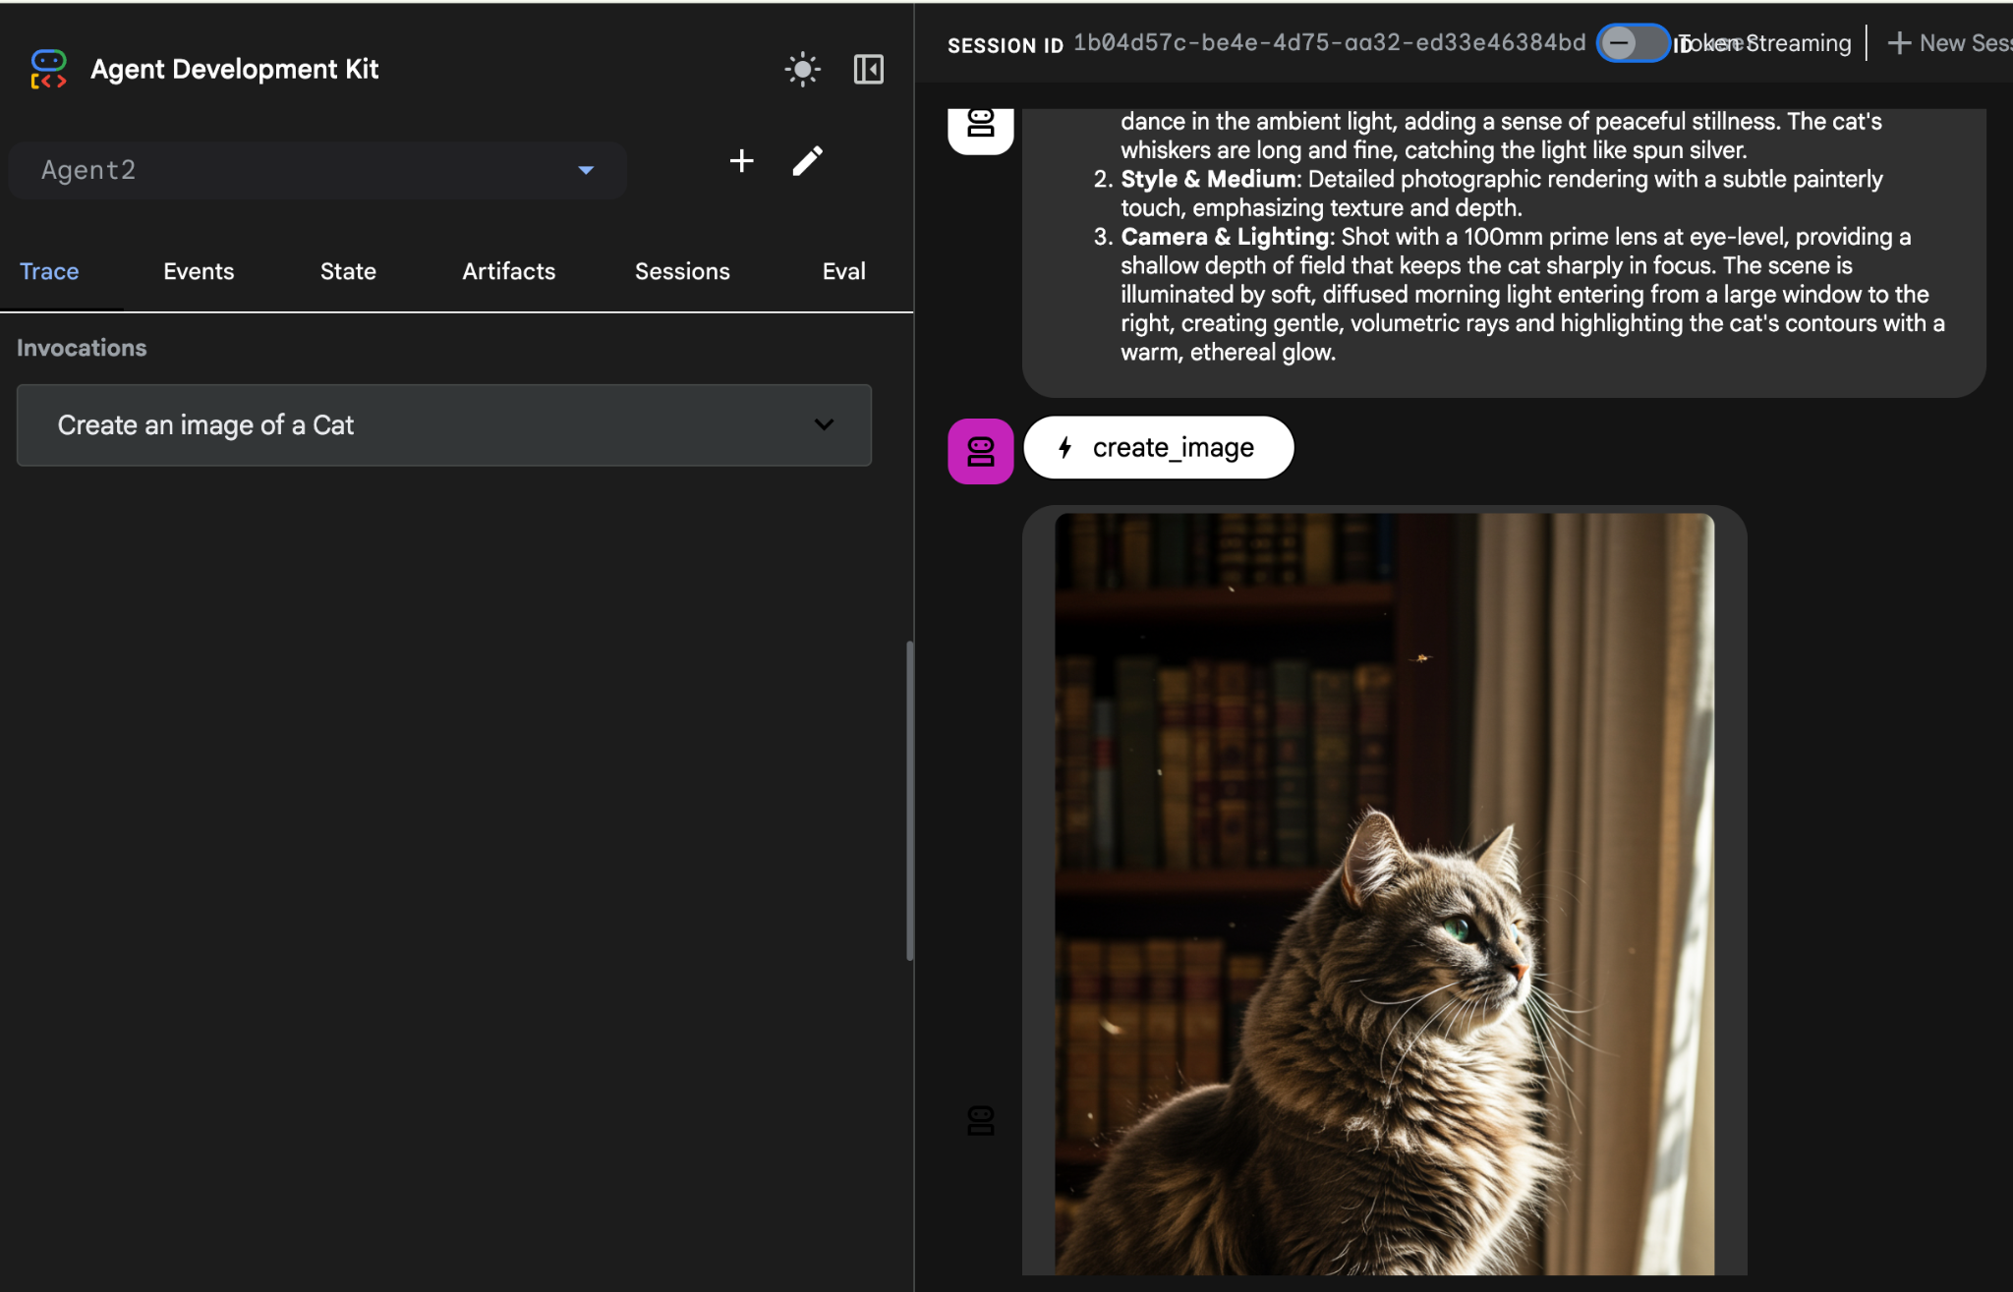
Task: Toggle the Token Streaming switch
Action: point(1632,43)
